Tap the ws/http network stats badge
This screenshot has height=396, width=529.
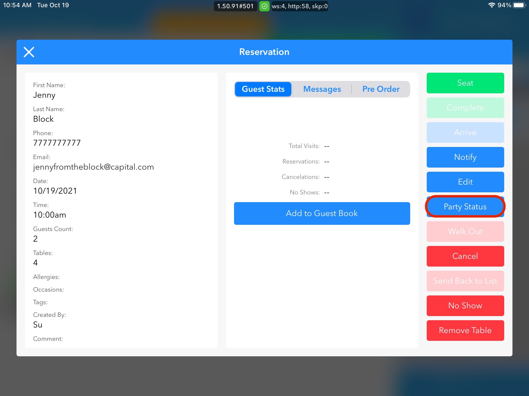[300, 6]
